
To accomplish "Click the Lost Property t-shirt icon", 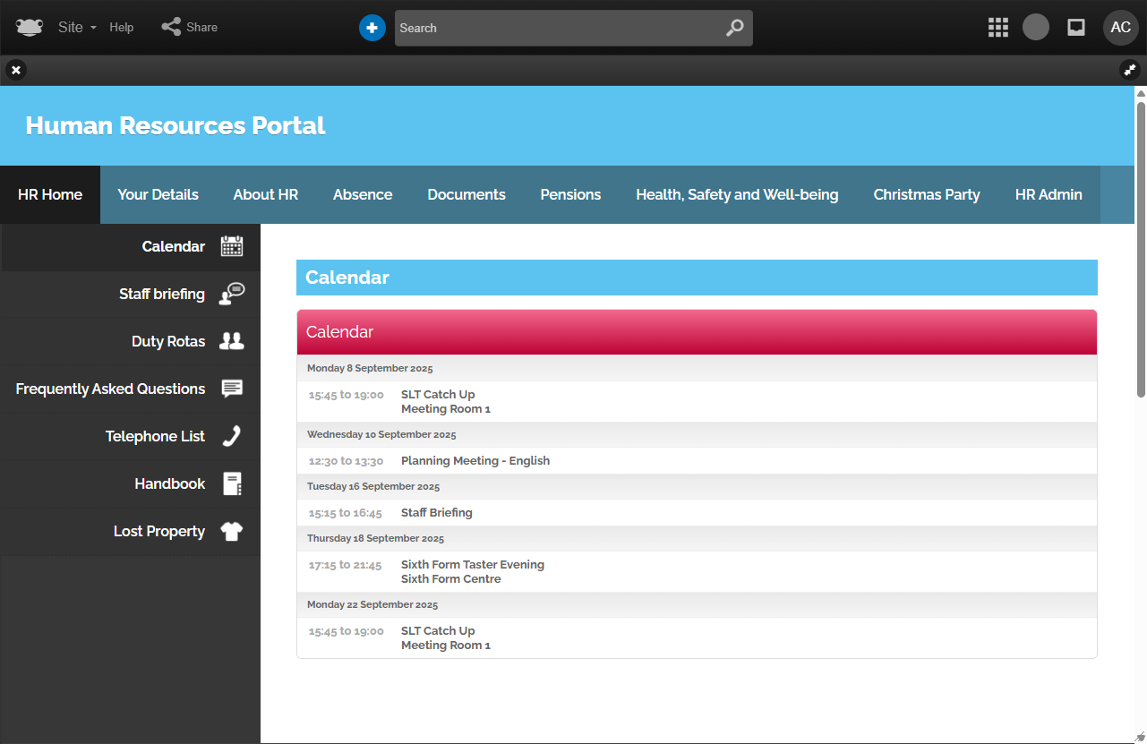I will pos(232,531).
